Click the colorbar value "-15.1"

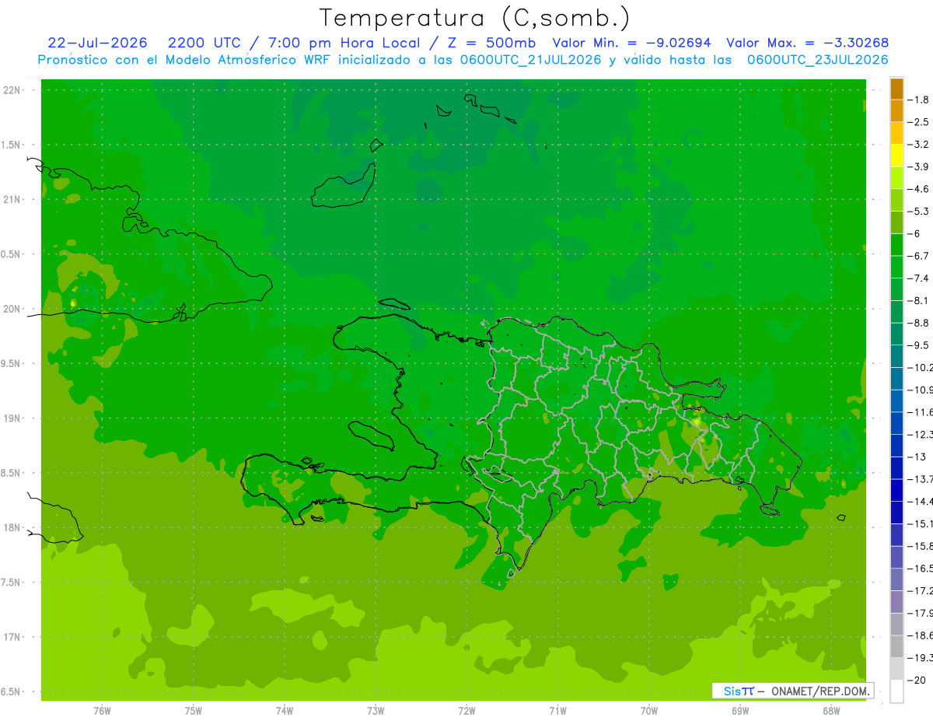pos(921,523)
